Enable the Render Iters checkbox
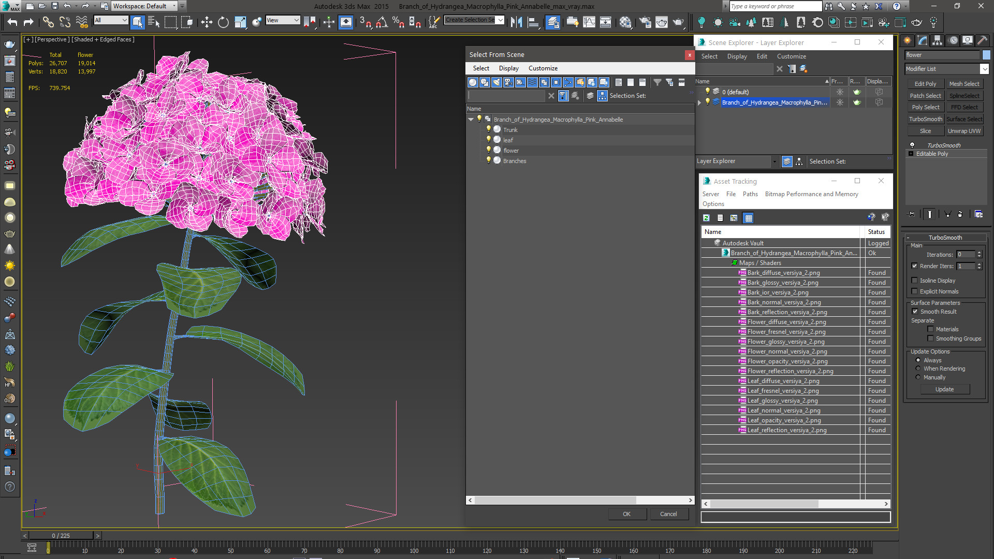This screenshot has width=994, height=559. (914, 266)
